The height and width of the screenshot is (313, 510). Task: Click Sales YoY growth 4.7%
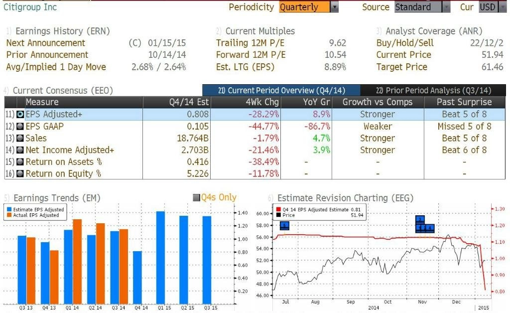(321, 138)
